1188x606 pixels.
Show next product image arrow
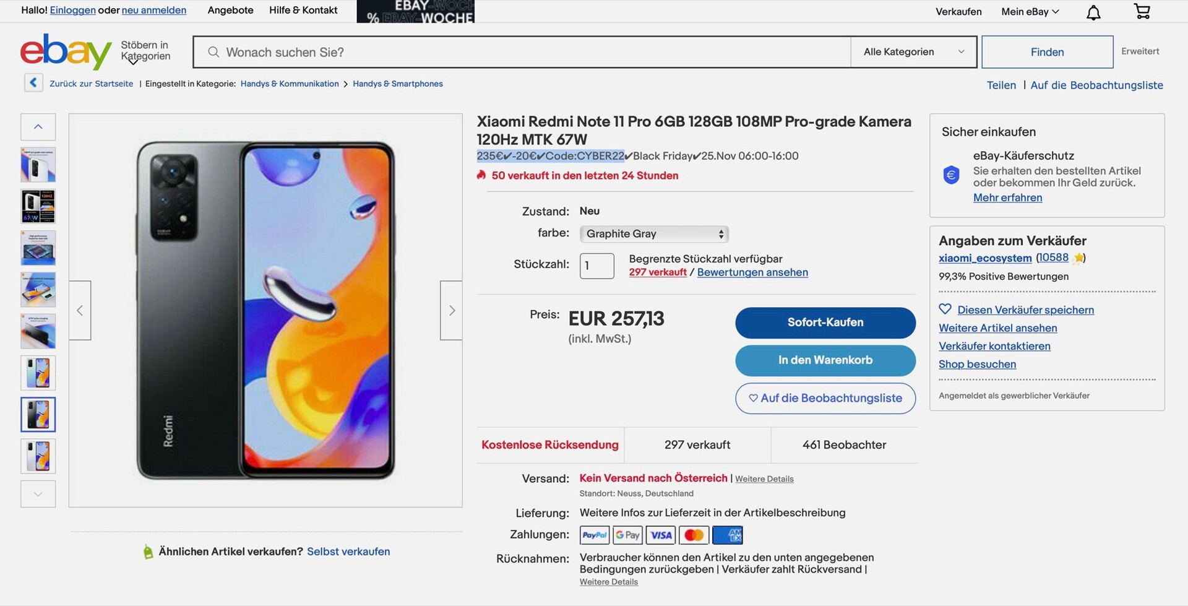[451, 310]
